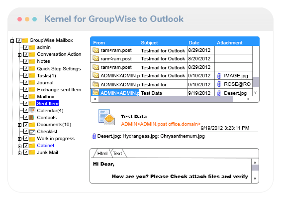
Task: Click the Tasks(1) folder icon
Action: click(32, 75)
